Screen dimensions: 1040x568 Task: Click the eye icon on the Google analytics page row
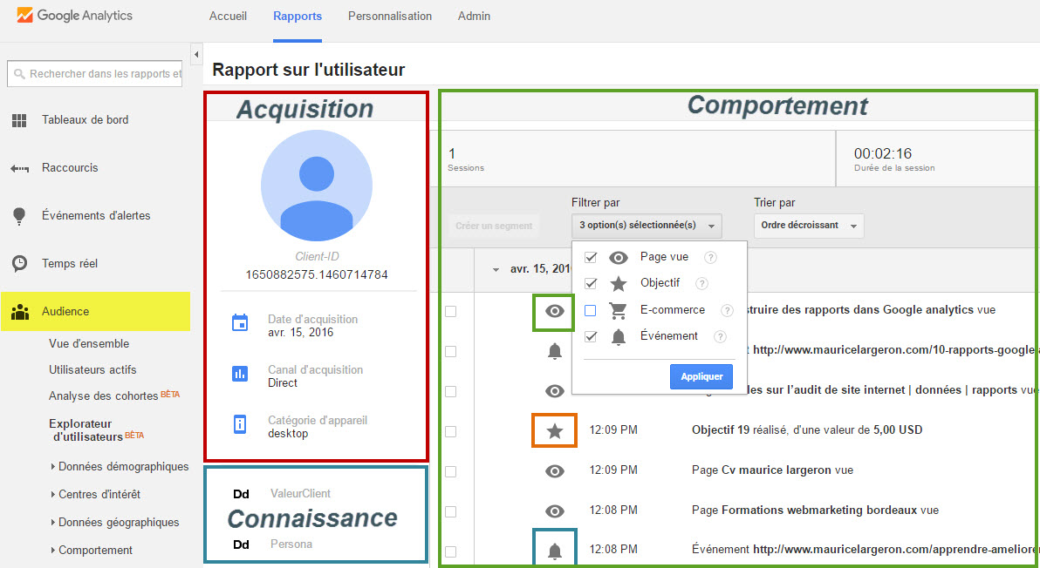coord(555,311)
